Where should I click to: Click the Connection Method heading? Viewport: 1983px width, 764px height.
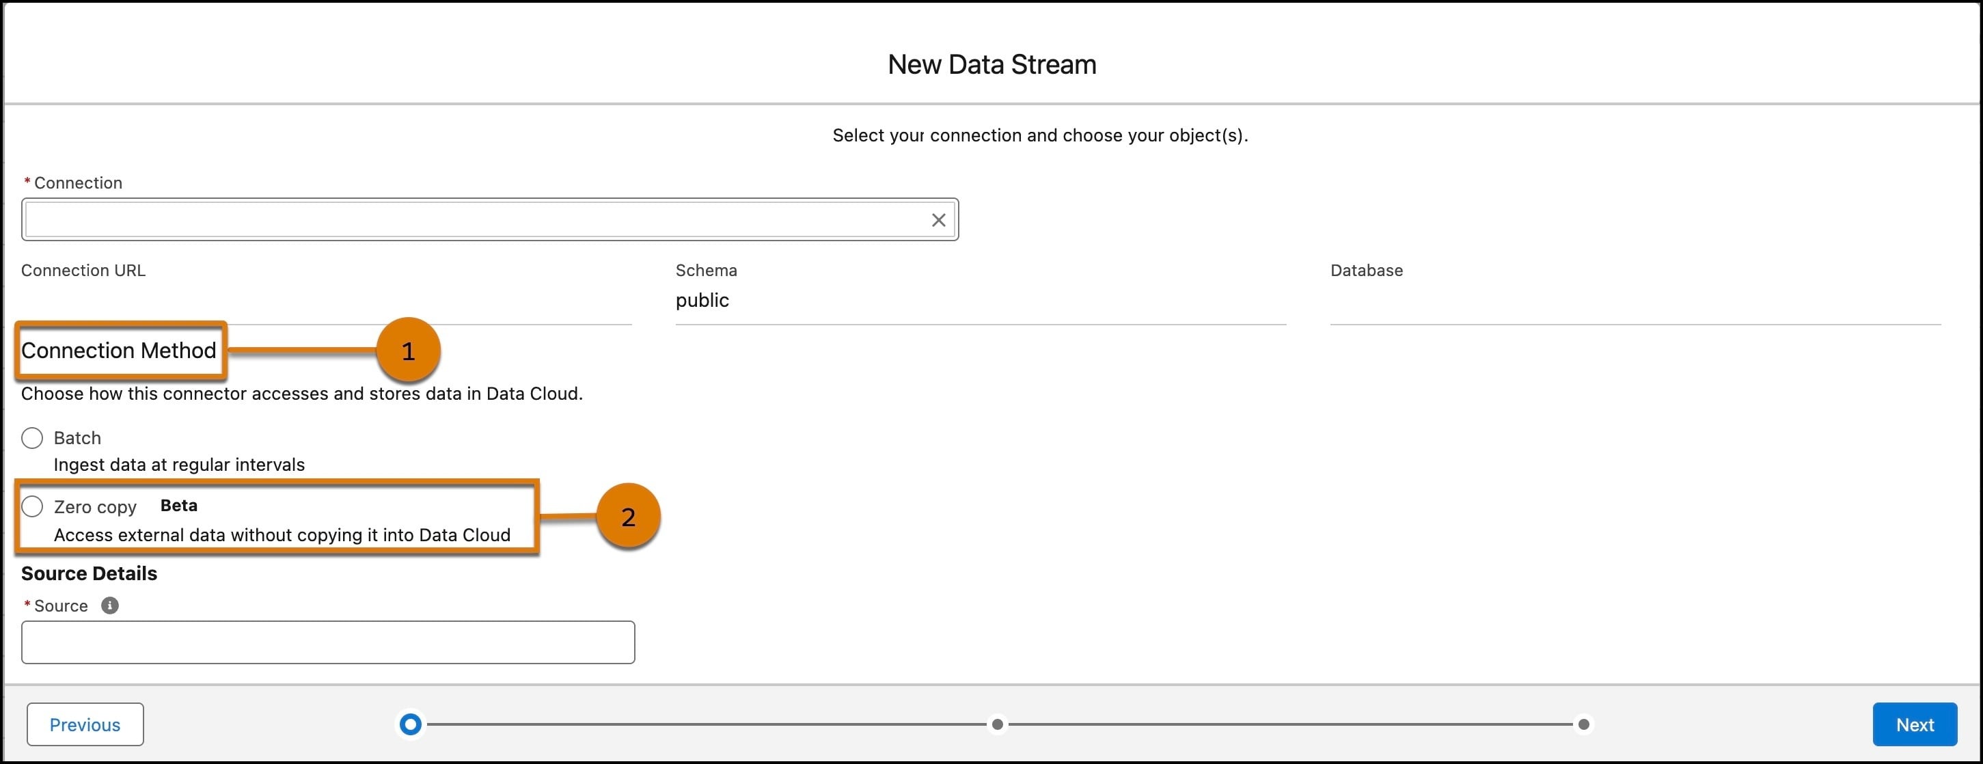pos(120,351)
